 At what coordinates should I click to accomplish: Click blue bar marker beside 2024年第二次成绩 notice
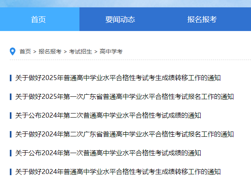coord(11,116)
